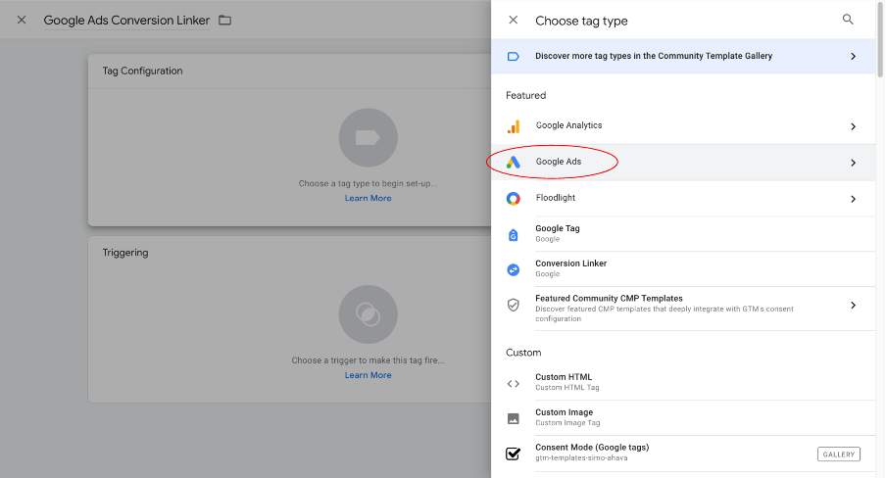This screenshot has height=478, width=886.
Task: Click the Conversion Linker icon
Action: pos(514,269)
